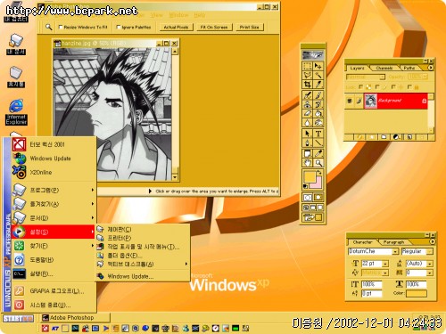Image resolution: width=446 pixels, height=334 pixels.
Task: Click the Character panel Color swatch
Action: (417, 293)
